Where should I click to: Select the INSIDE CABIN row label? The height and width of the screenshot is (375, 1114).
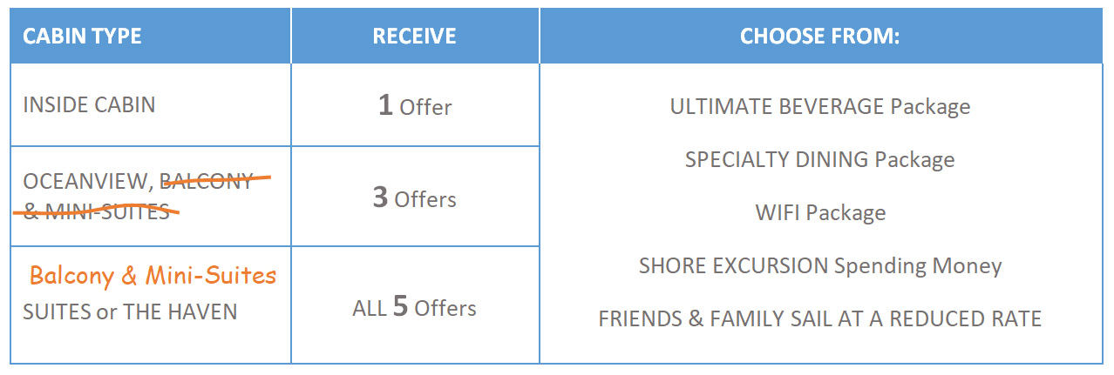[x=89, y=105]
